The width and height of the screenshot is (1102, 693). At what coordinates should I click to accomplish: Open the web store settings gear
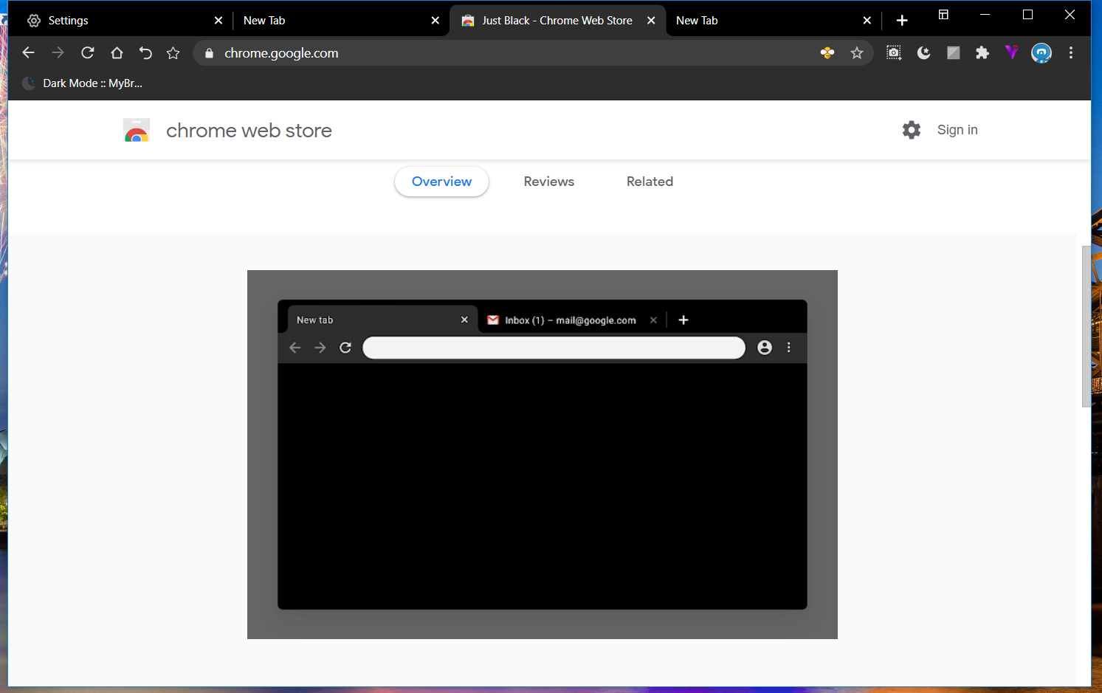912,130
